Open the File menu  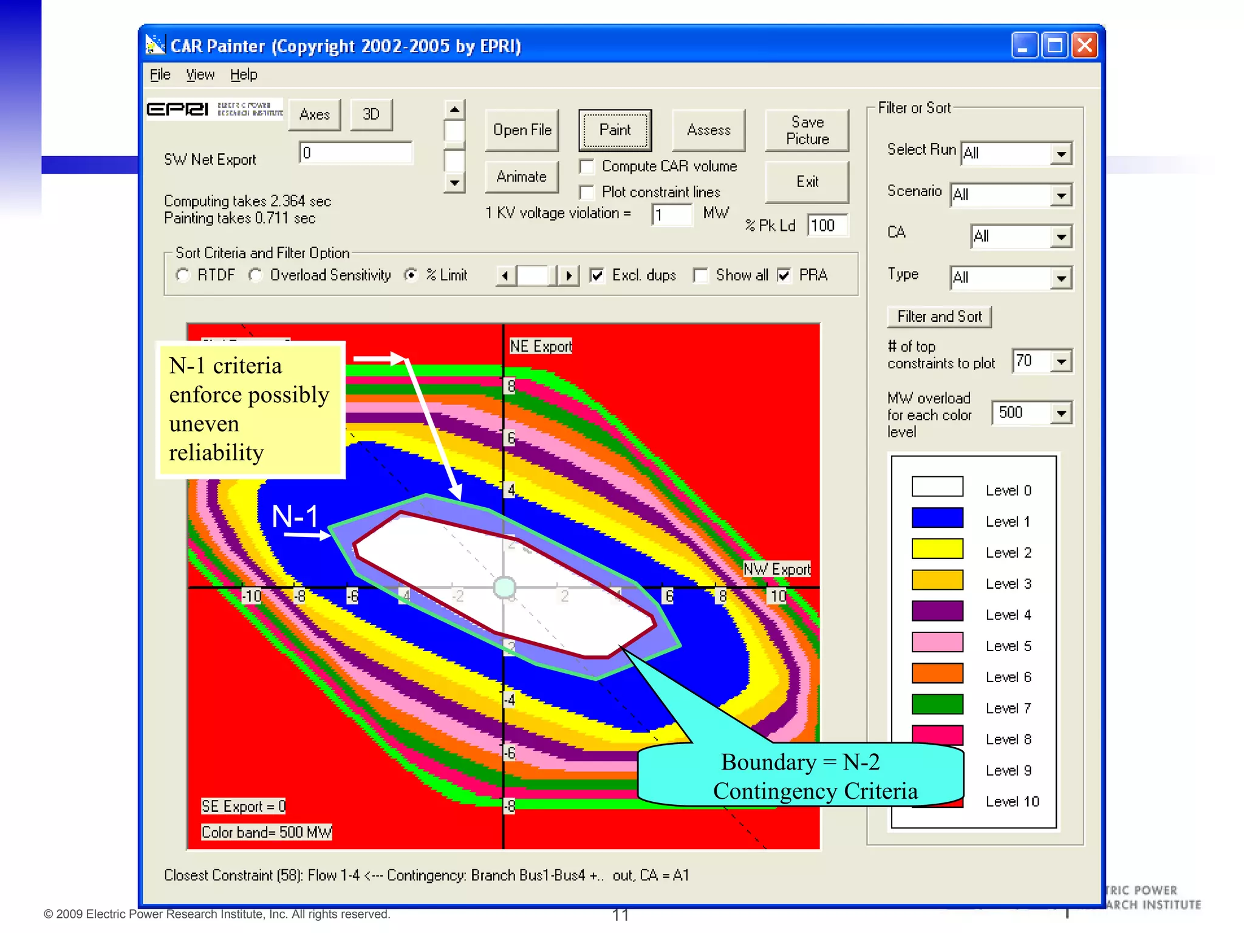click(x=160, y=75)
